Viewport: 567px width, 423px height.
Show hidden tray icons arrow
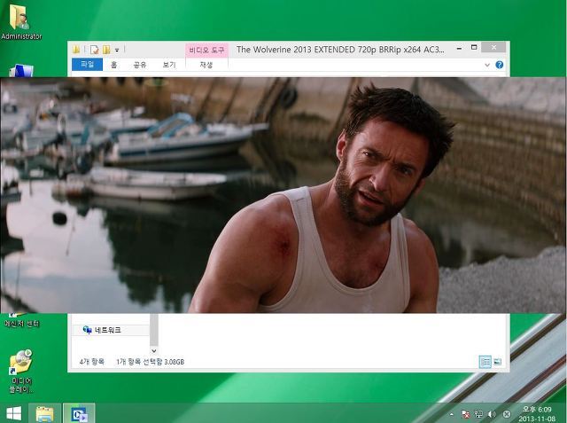point(451,414)
